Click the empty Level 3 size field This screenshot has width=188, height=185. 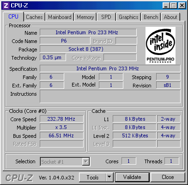click(x=134, y=144)
